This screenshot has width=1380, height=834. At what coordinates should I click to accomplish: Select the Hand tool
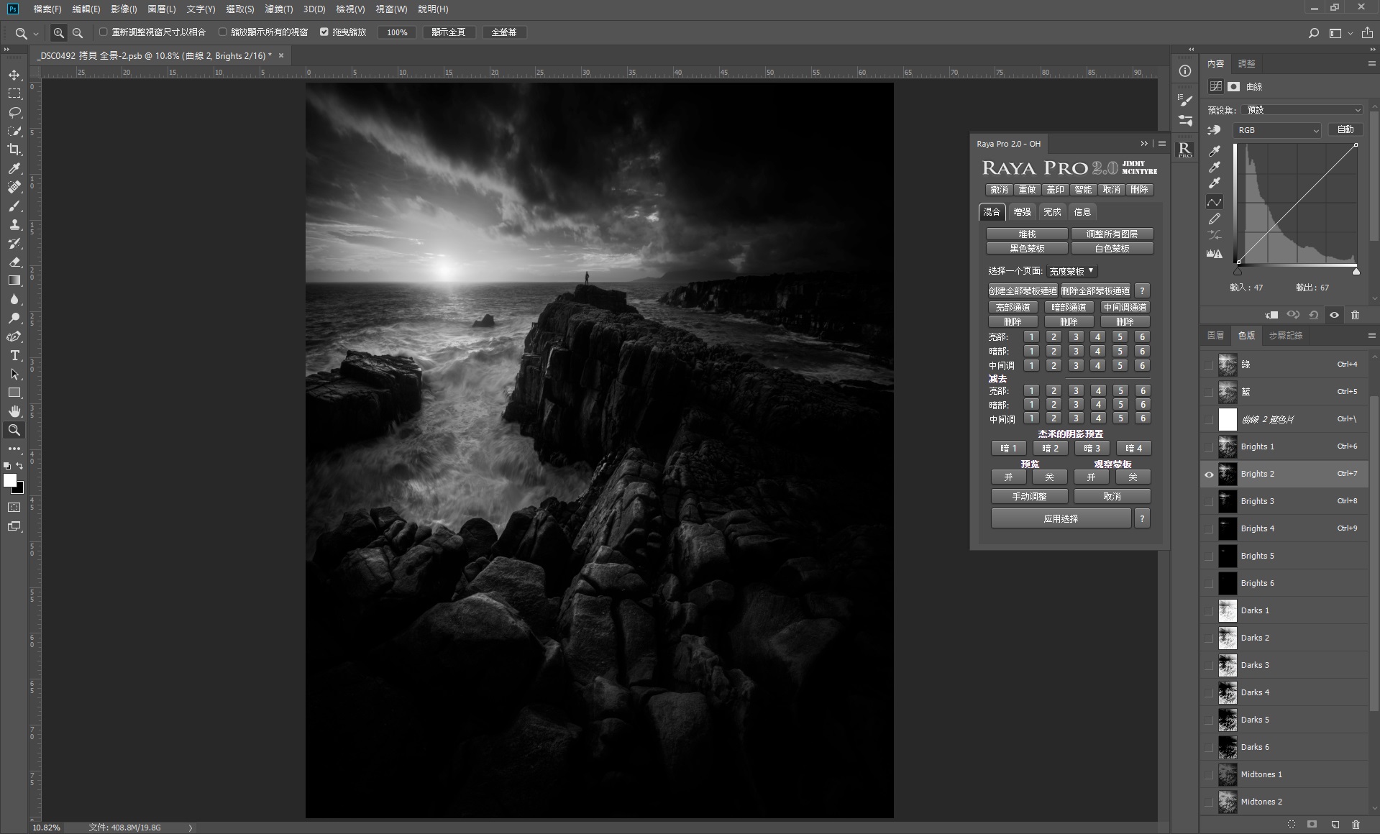(14, 411)
